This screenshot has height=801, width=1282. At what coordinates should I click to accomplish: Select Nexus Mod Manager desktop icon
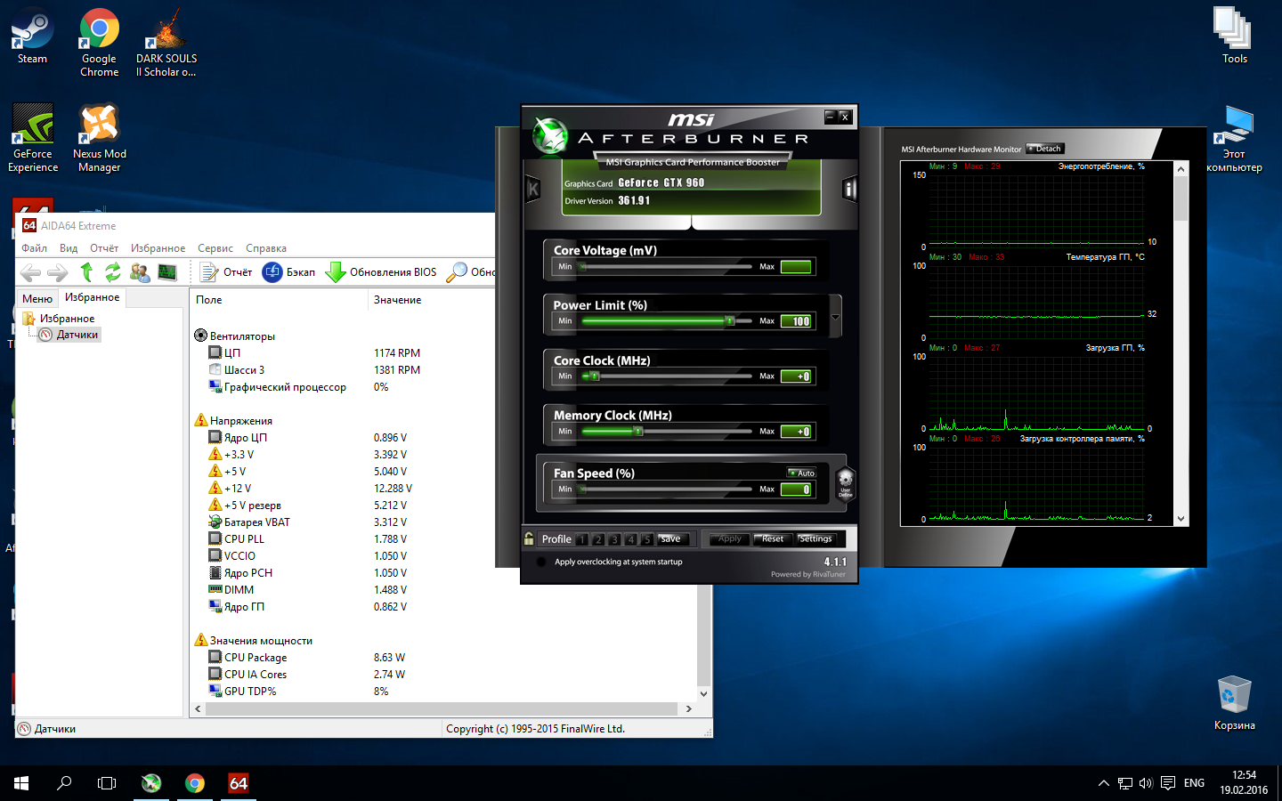[x=100, y=138]
